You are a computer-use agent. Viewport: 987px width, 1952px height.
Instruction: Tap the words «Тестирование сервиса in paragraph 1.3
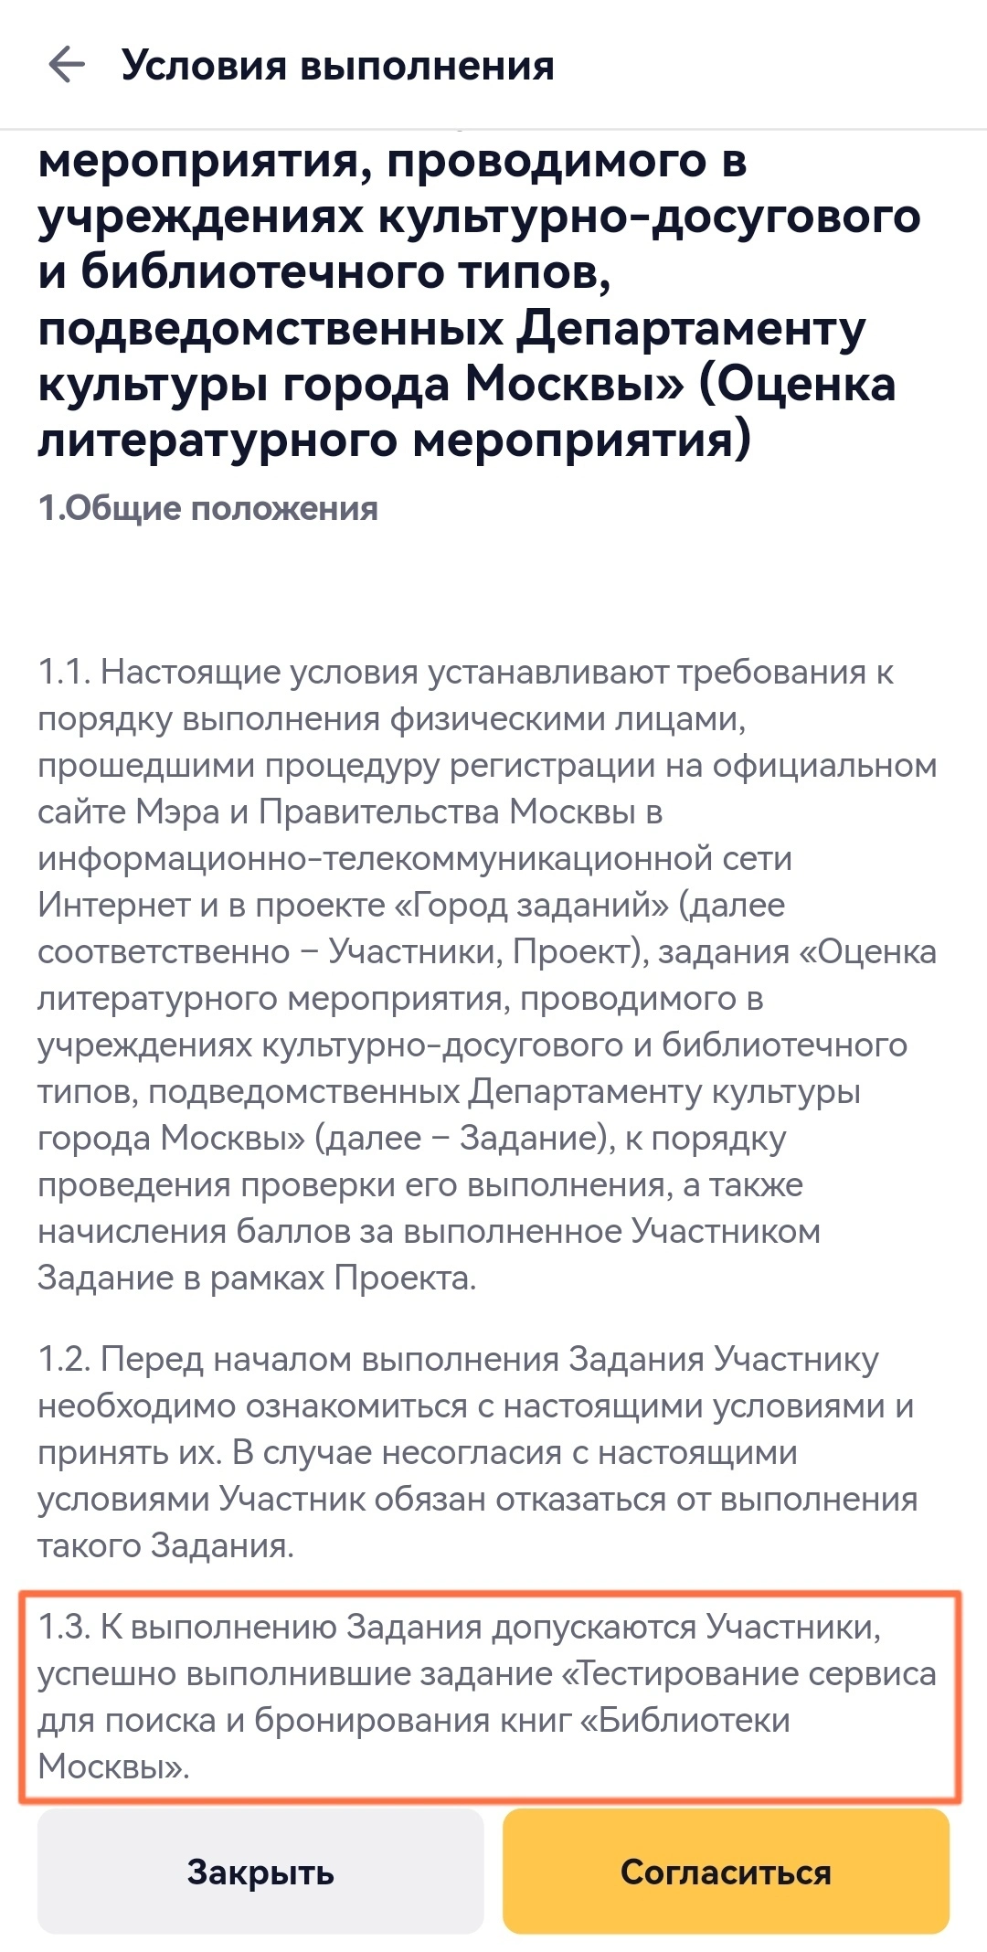748,1673
